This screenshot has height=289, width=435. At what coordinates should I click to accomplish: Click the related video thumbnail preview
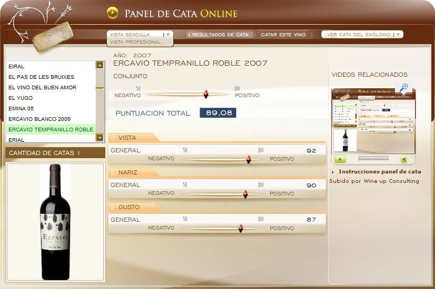tap(373, 120)
